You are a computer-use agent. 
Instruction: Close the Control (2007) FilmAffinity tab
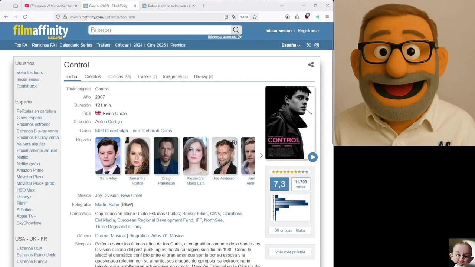click(x=135, y=6)
